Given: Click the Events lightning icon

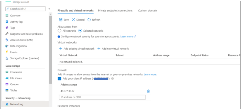Looking at the screenshot, I should (7, 52).
